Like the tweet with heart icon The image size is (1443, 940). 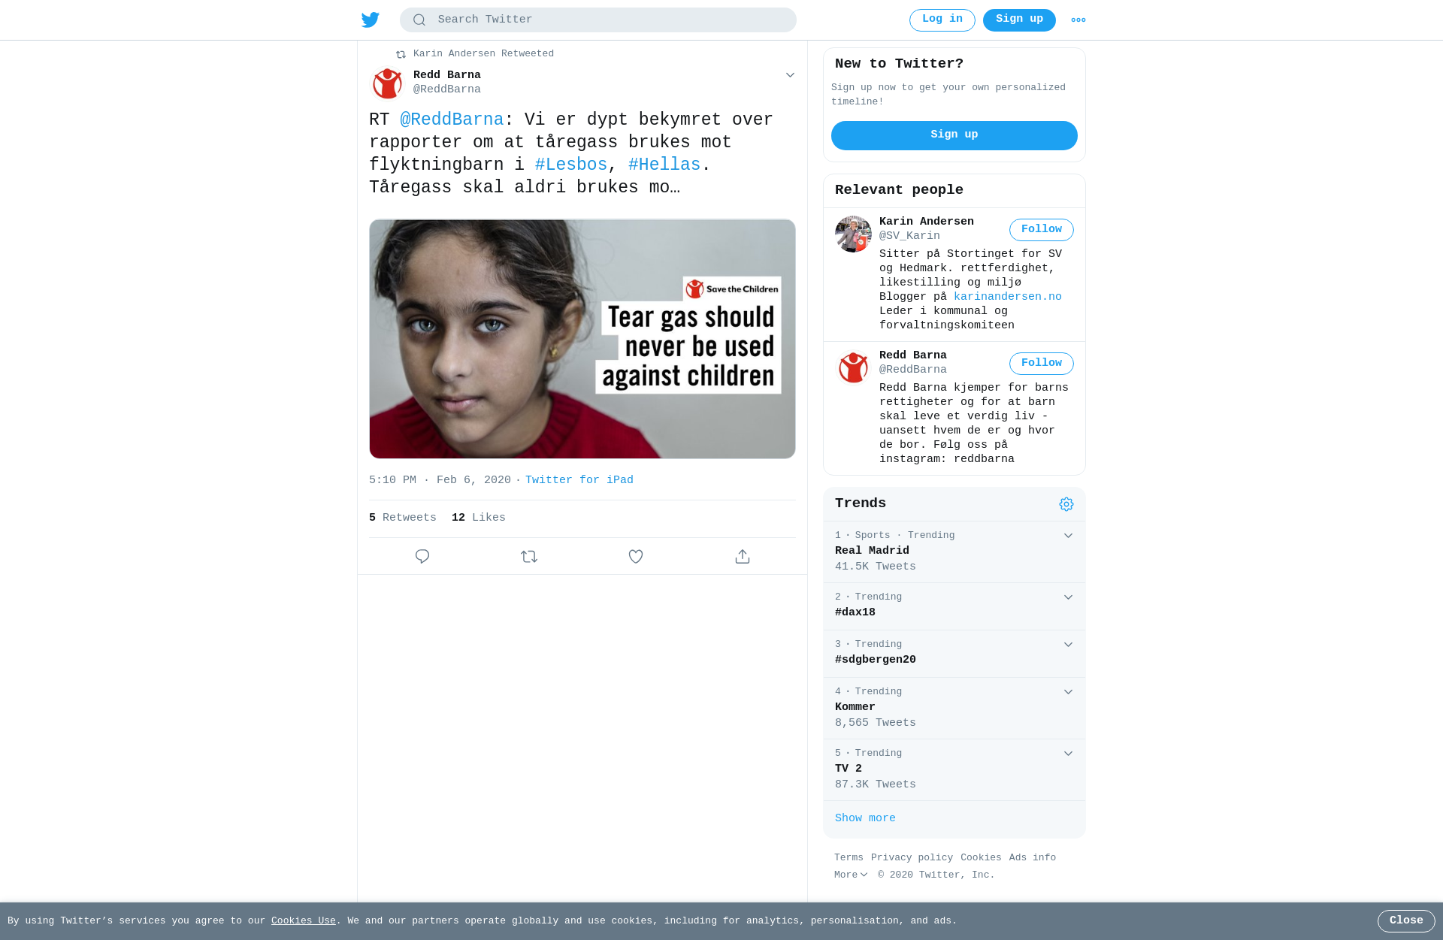click(636, 556)
